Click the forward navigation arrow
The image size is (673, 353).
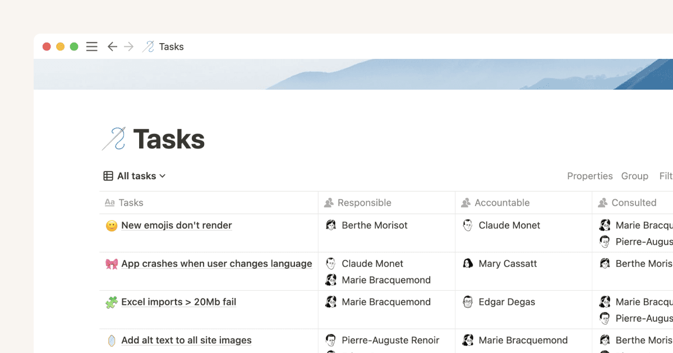[x=129, y=47]
